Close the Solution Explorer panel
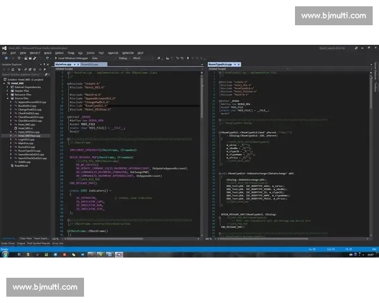Image resolution: width=379 pixels, height=303 pixels. pos(47,64)
